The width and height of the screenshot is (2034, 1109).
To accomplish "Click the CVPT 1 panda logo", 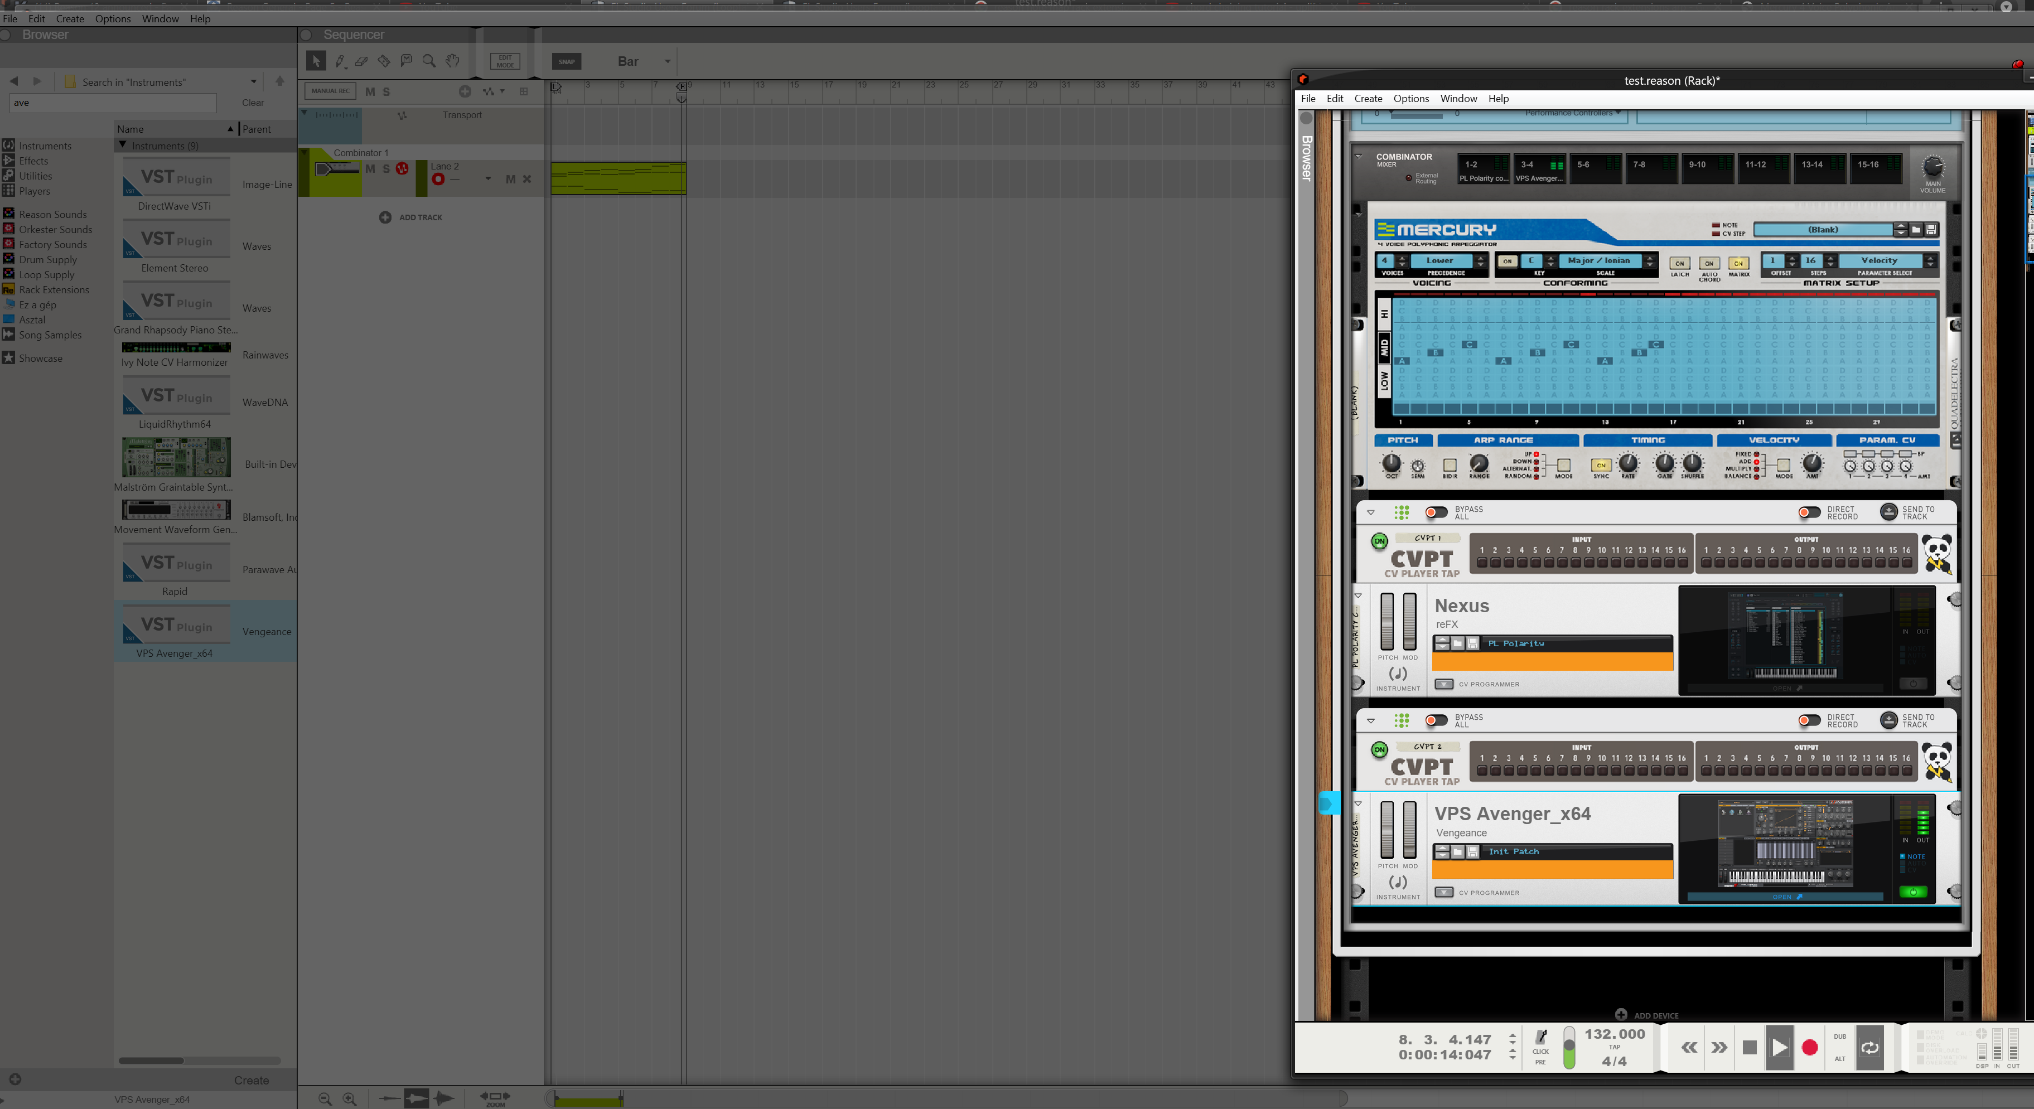I will click(x=1939, y=553).
